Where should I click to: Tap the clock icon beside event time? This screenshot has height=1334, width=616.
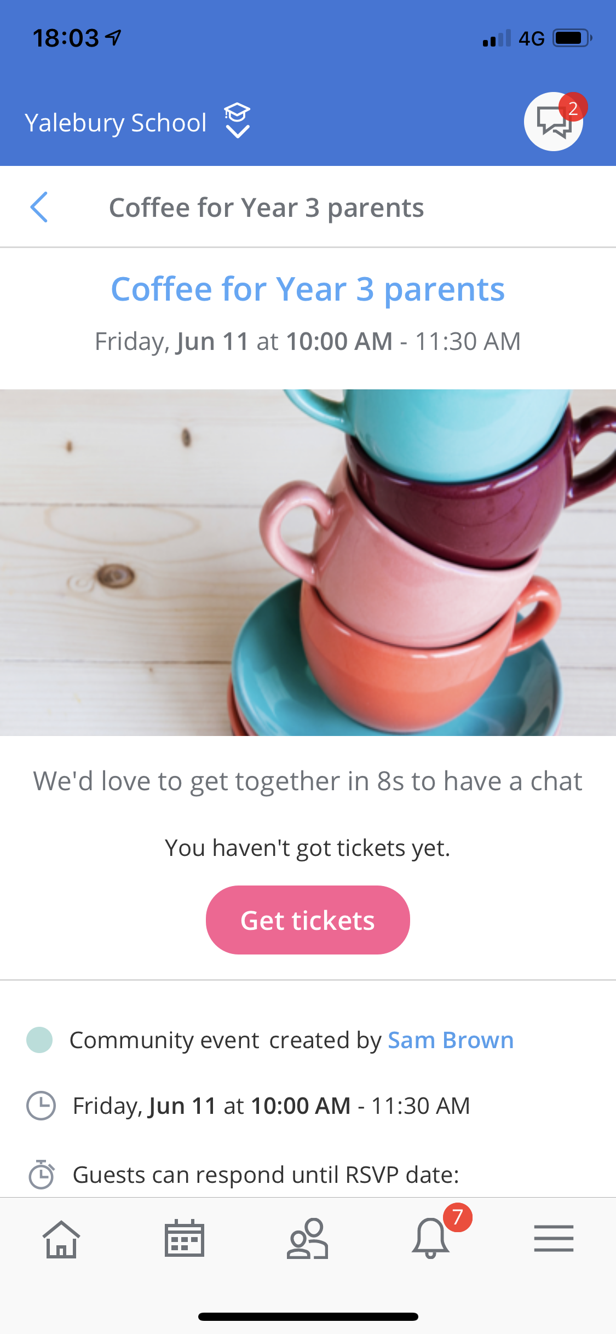(41, 1106)
